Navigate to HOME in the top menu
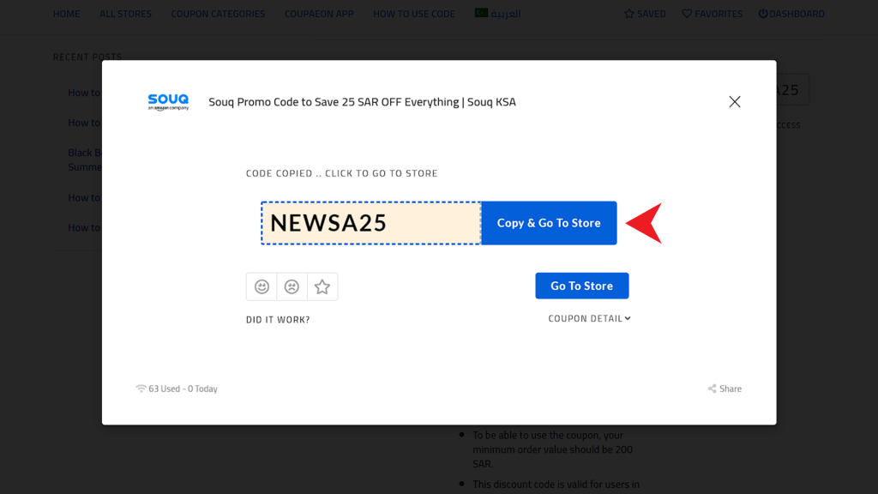The image size is (878, 494). [67, 13]
